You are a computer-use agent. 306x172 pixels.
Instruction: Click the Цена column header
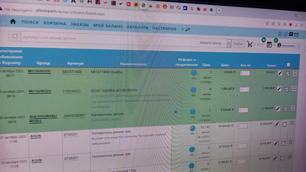click(x=225, y=65)
